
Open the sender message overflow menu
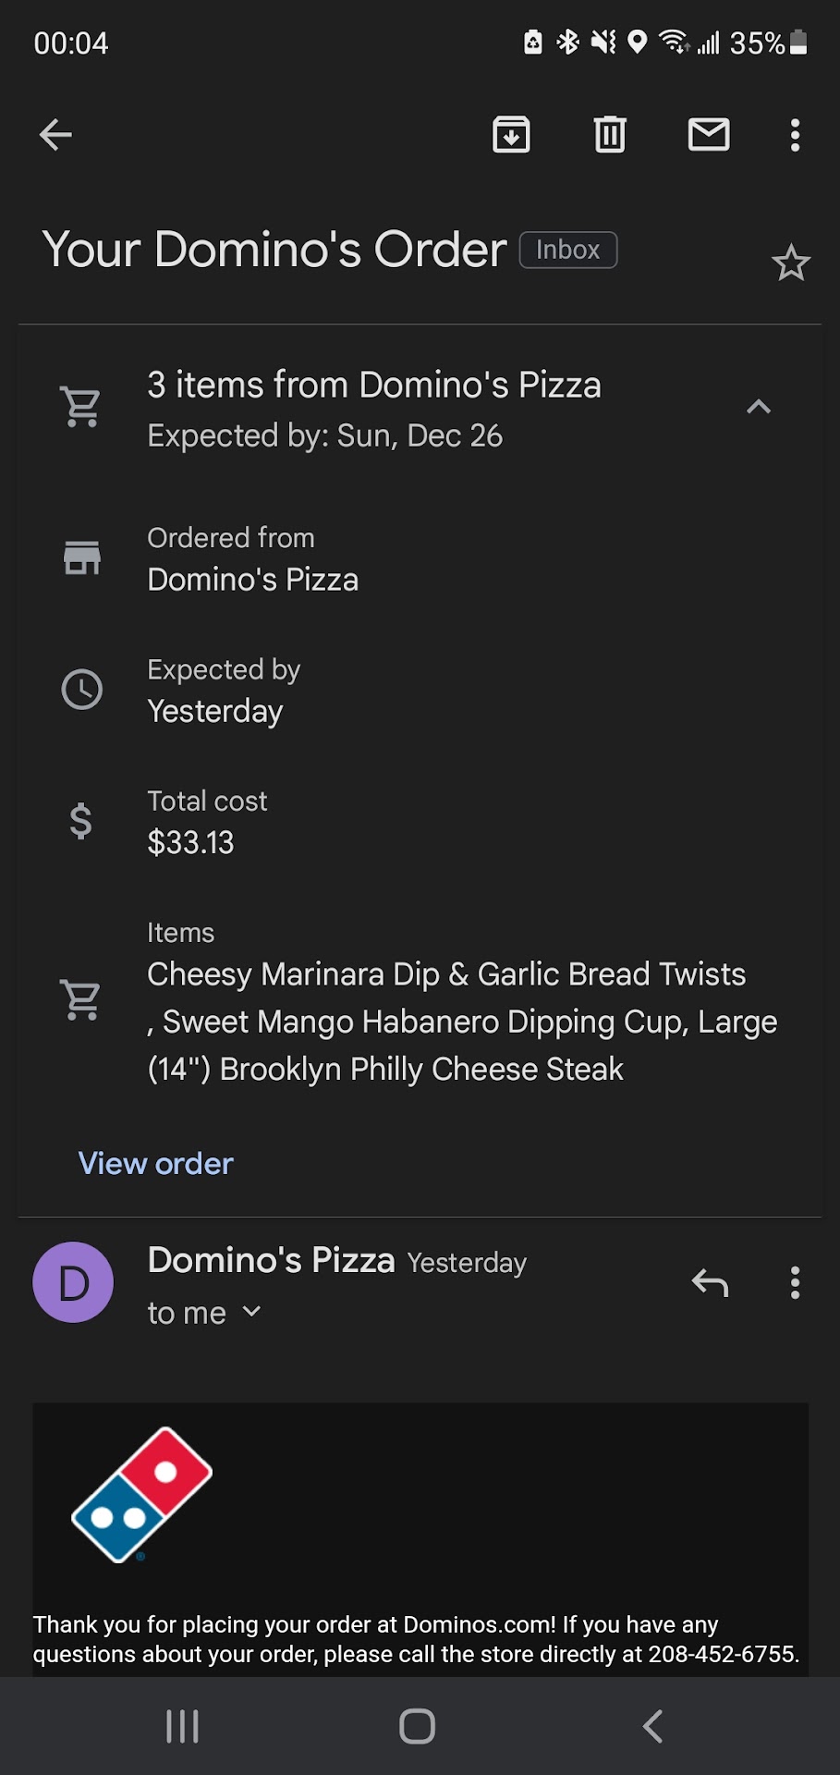click(x=795, y=1283)
